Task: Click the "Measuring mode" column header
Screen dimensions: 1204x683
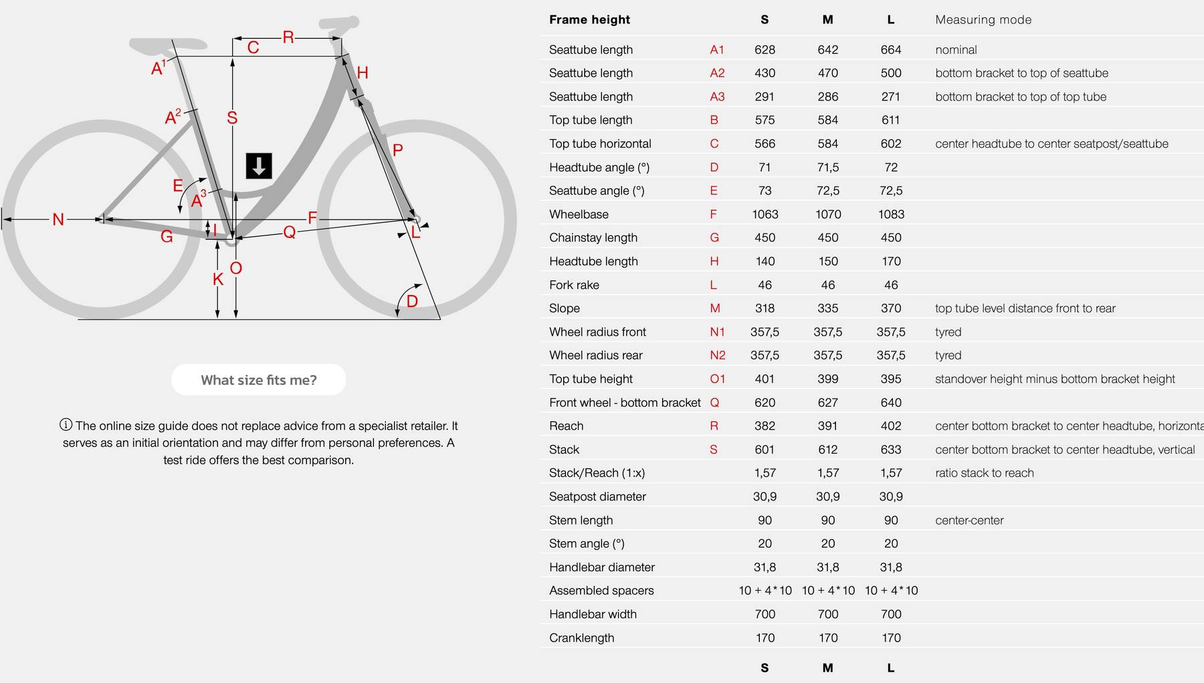Action: tap(983, 20)
